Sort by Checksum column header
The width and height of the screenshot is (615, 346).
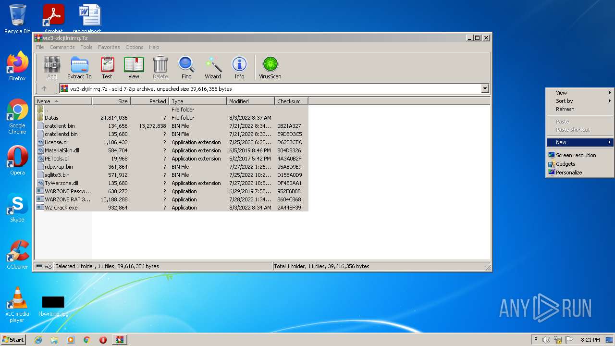click(292, 101)
